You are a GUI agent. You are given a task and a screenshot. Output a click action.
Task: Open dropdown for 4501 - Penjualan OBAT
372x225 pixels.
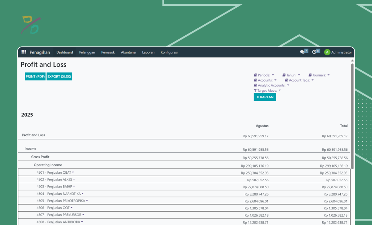73,172
